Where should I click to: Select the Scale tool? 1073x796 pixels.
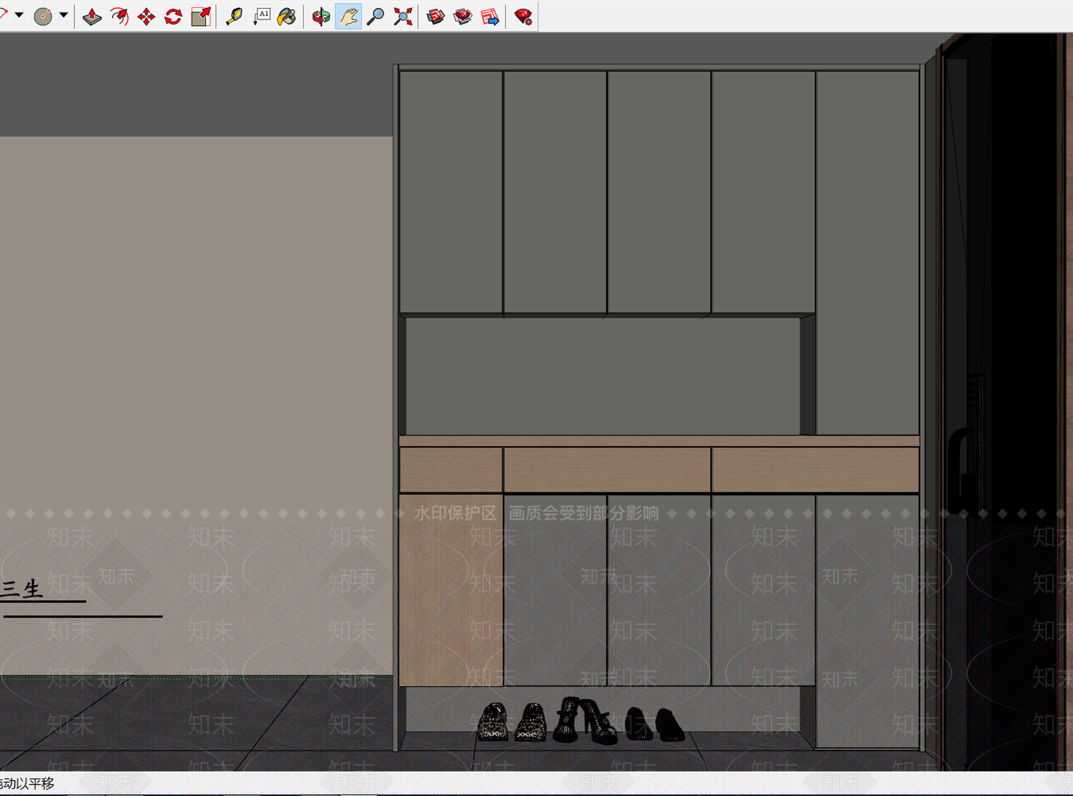201,17
